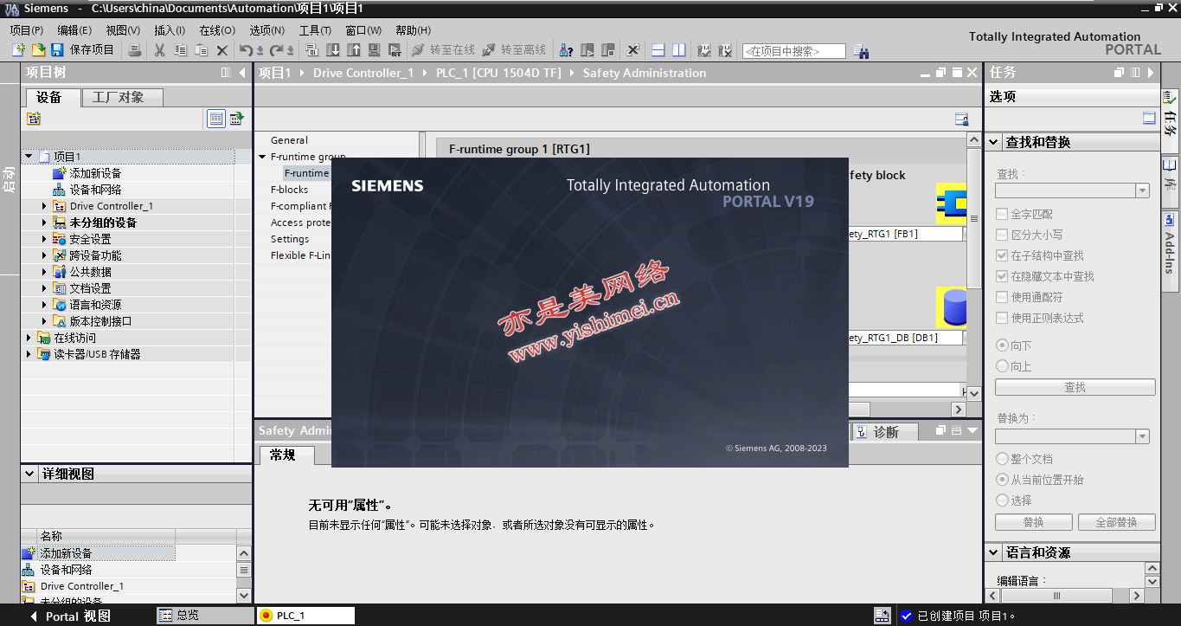This screenshot has width=1181, height=626.
Task: Toggle the 在子结构中查找 checkbox
Action: [1002, 255]
